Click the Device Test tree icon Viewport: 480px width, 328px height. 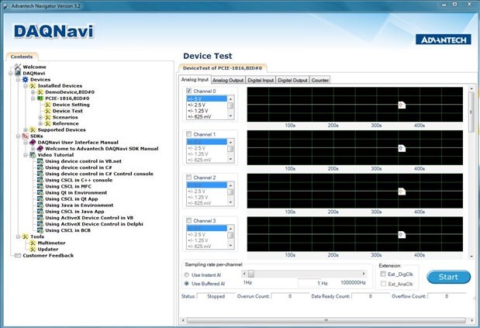(x=47, y=111)
